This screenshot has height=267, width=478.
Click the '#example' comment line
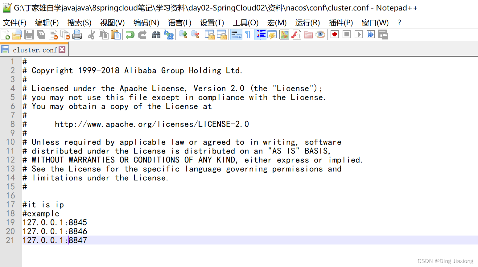tap(41, 214)
